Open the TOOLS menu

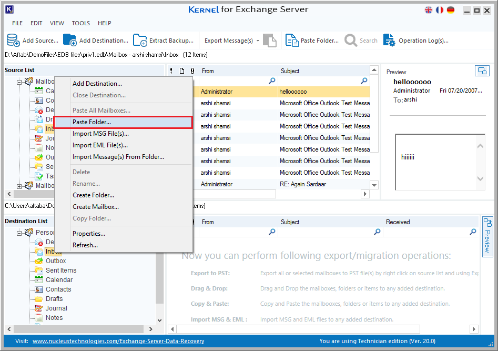80,23
